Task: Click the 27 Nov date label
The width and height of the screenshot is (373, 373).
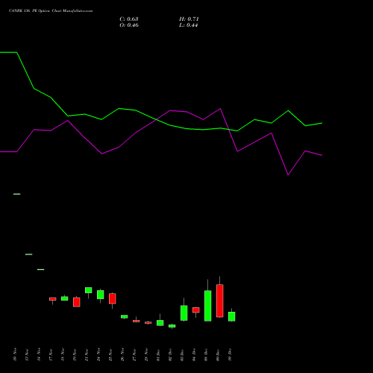Action: [x=134, y=354]
